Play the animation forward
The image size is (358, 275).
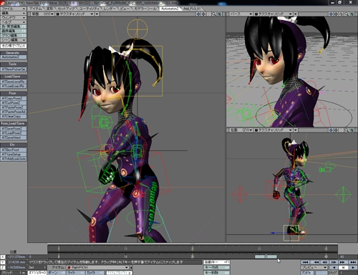352,267
